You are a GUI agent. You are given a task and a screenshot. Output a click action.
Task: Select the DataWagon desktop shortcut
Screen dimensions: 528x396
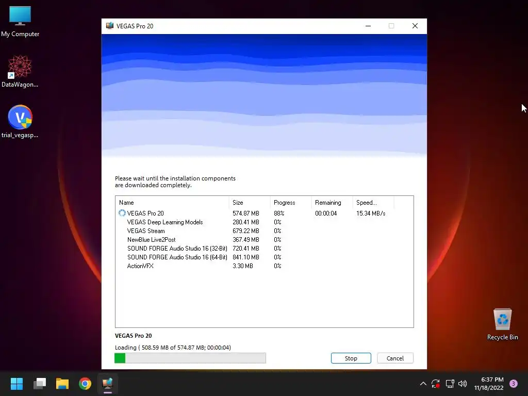[20, 71]
